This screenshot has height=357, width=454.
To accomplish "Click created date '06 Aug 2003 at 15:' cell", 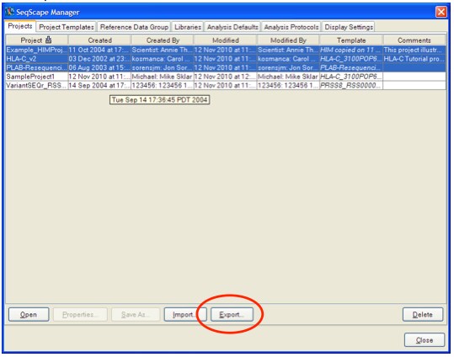I will coord(99,67).
